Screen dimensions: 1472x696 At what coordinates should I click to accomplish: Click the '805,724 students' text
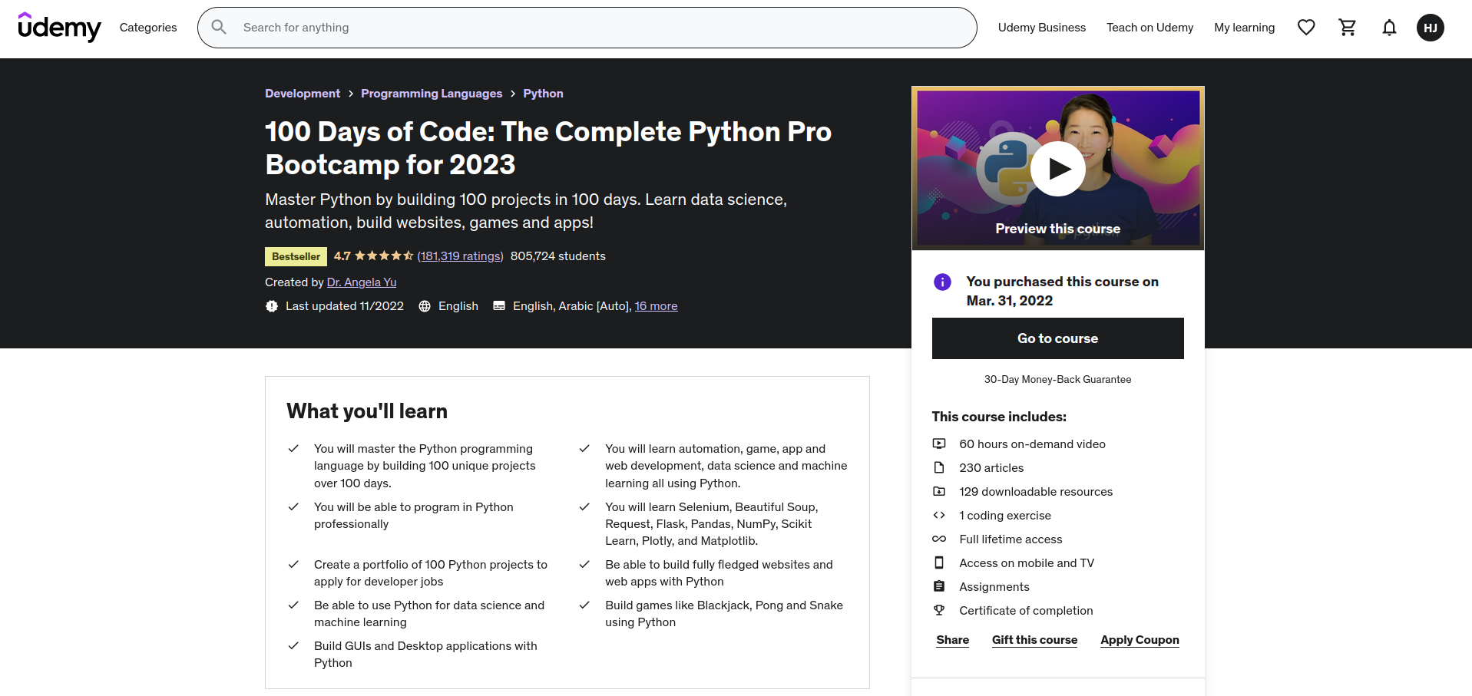click(x=558, y=256)
